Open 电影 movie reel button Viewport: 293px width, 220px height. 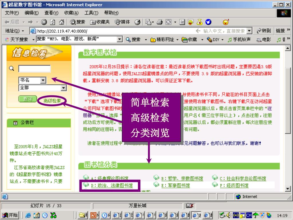[264, 40]
